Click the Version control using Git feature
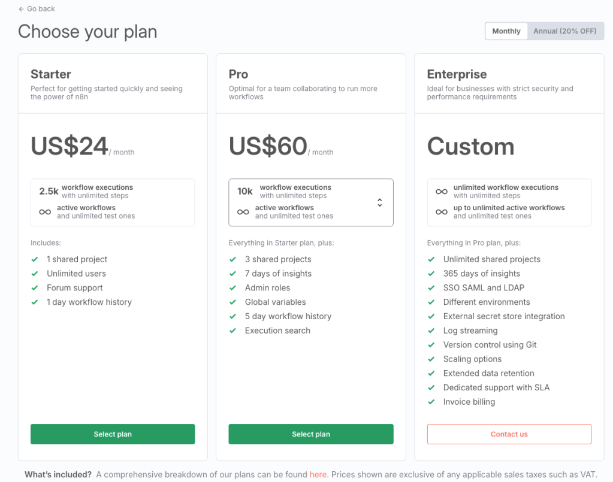This screenshot has width=613, height=482. click(x=490, y=345)
